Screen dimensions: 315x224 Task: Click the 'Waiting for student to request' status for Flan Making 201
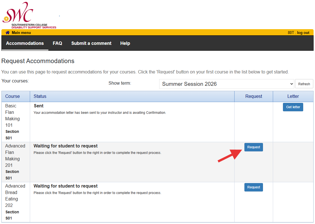[x=66, y=146]
